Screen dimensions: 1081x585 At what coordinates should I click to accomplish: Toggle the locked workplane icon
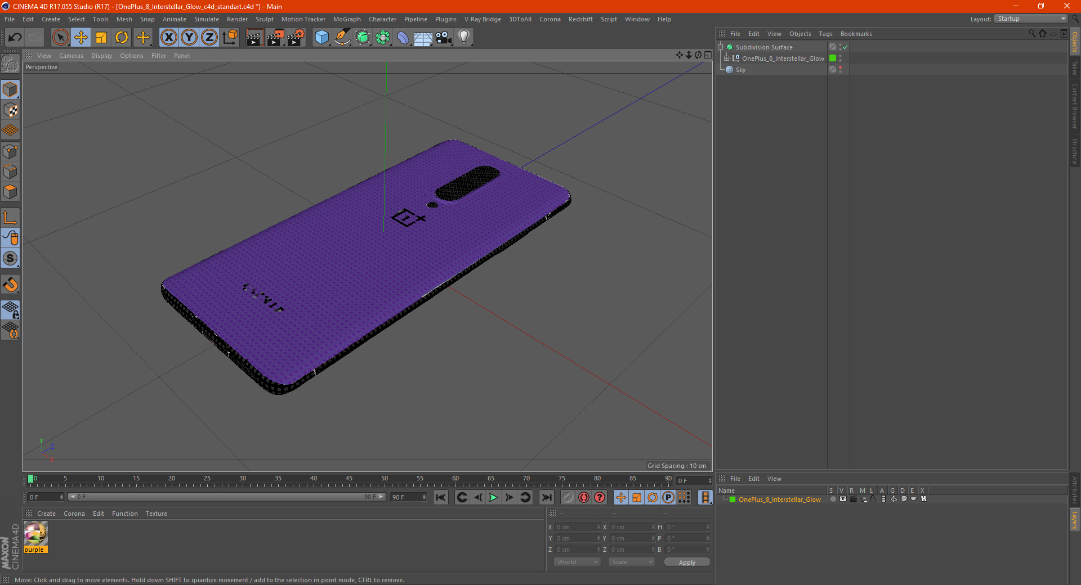click(x=10, y=309)
